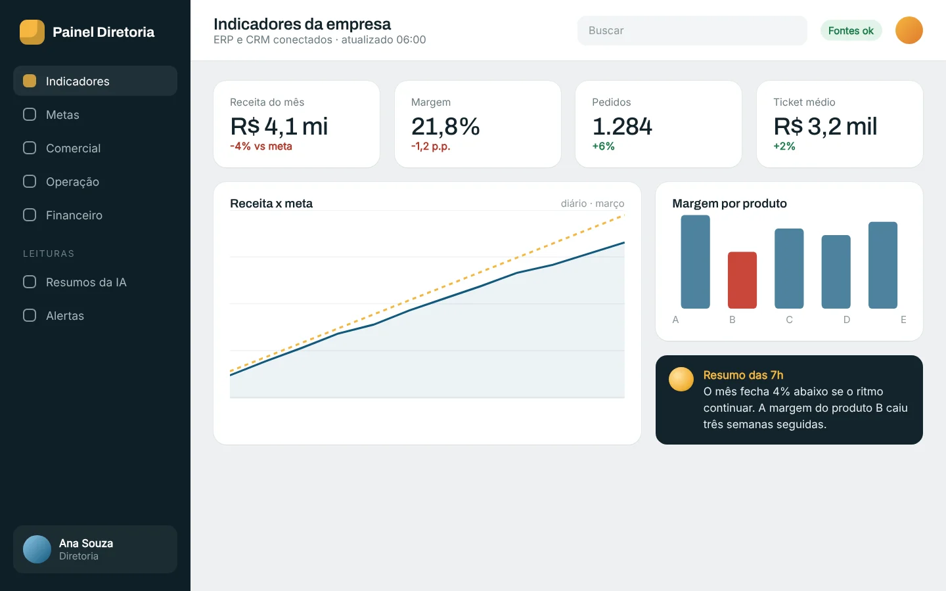
Task: Open the Ana Souza profile card
Action: click(95, 549)
